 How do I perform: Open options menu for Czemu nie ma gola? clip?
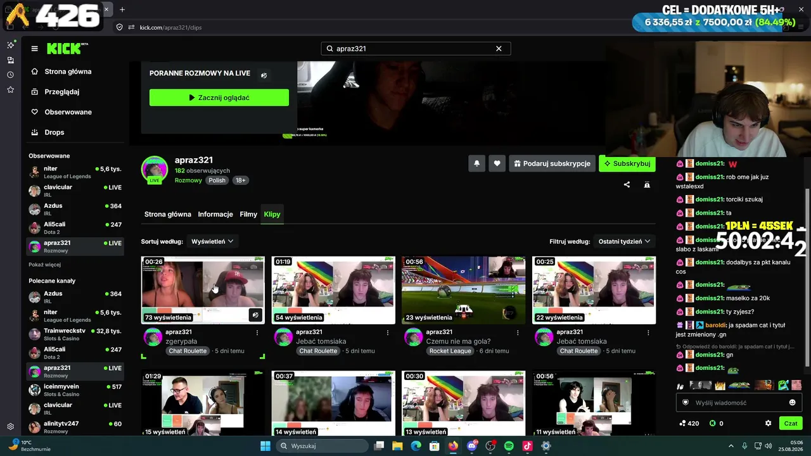tap(518, 332)
